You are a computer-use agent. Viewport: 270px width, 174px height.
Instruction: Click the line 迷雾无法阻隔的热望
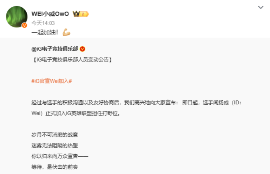click(54, 145)
